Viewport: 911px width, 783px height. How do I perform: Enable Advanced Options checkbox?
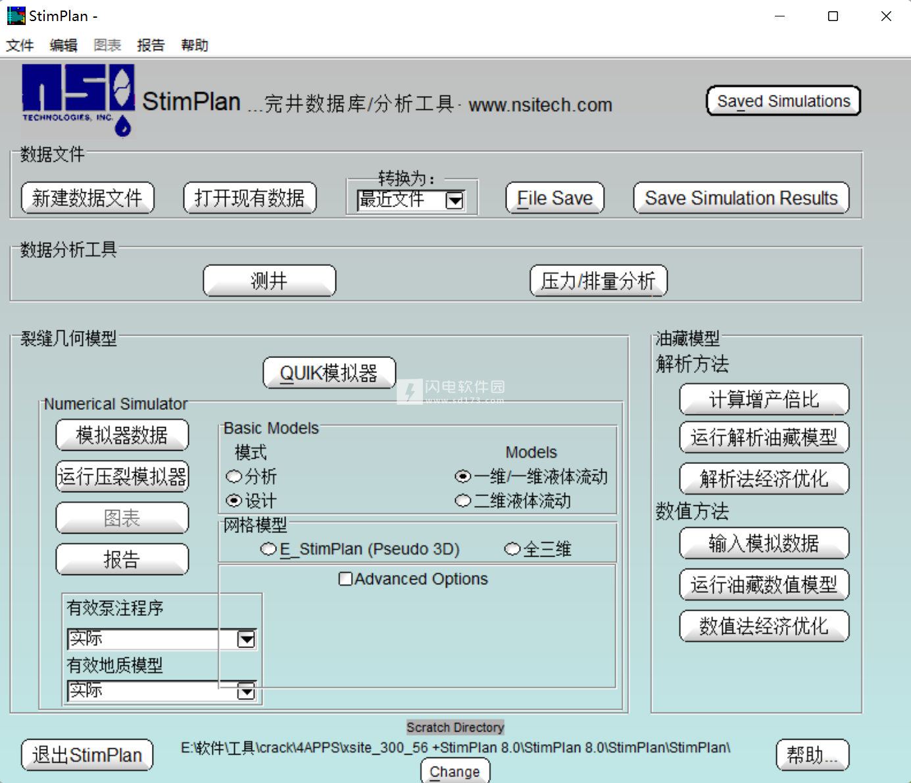tap(345, 579)
